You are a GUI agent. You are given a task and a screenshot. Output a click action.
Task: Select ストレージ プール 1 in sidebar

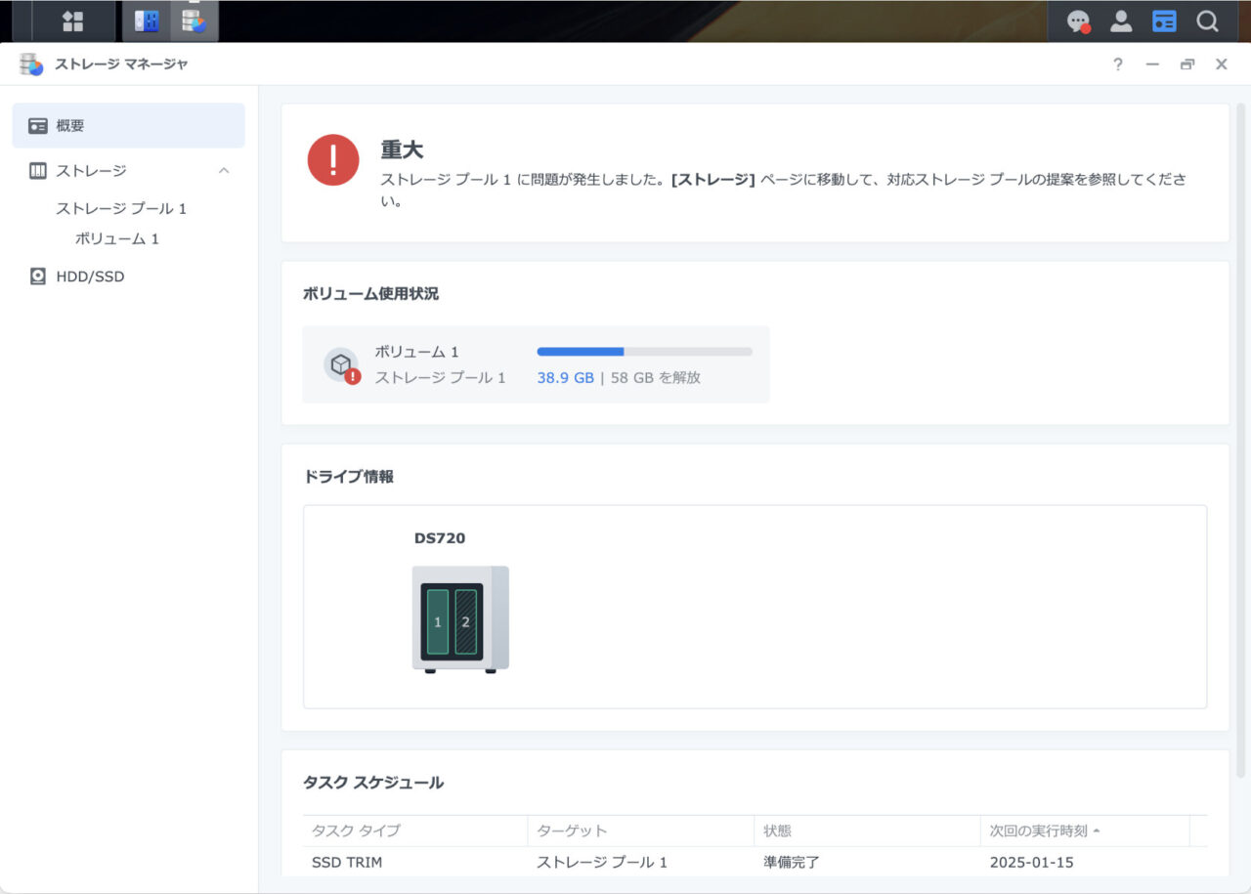click(x=121, y=208)
